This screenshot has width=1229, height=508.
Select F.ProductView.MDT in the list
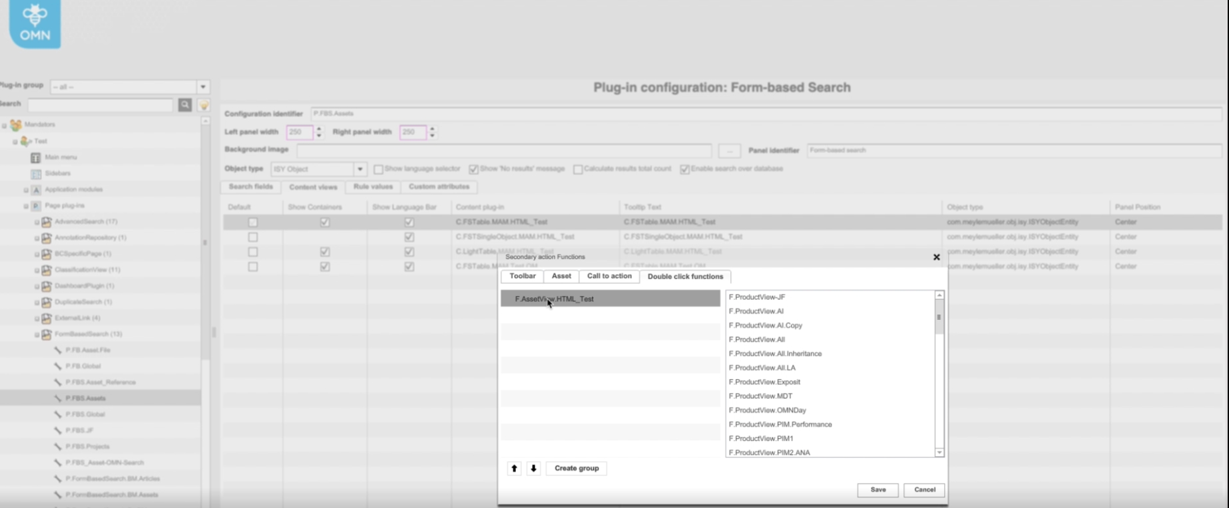click(x=760, y=396)
